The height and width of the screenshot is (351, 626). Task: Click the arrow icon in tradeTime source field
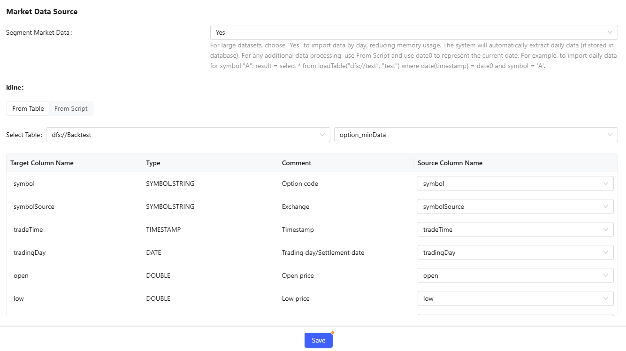click(606, 229)
